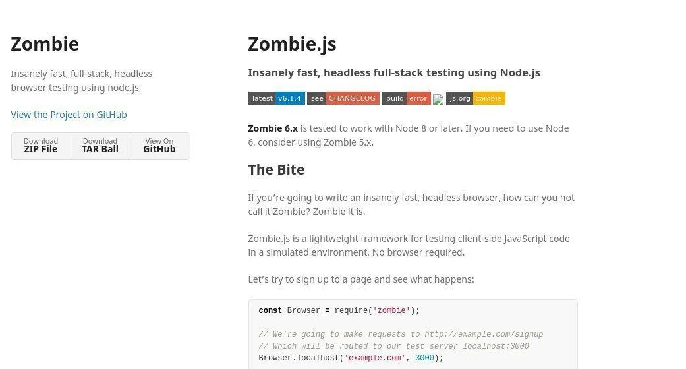This screenshot has height=369, width=686.
Task: Click paragraph 'Let's try to sign up to a page'
Action: 361,279
